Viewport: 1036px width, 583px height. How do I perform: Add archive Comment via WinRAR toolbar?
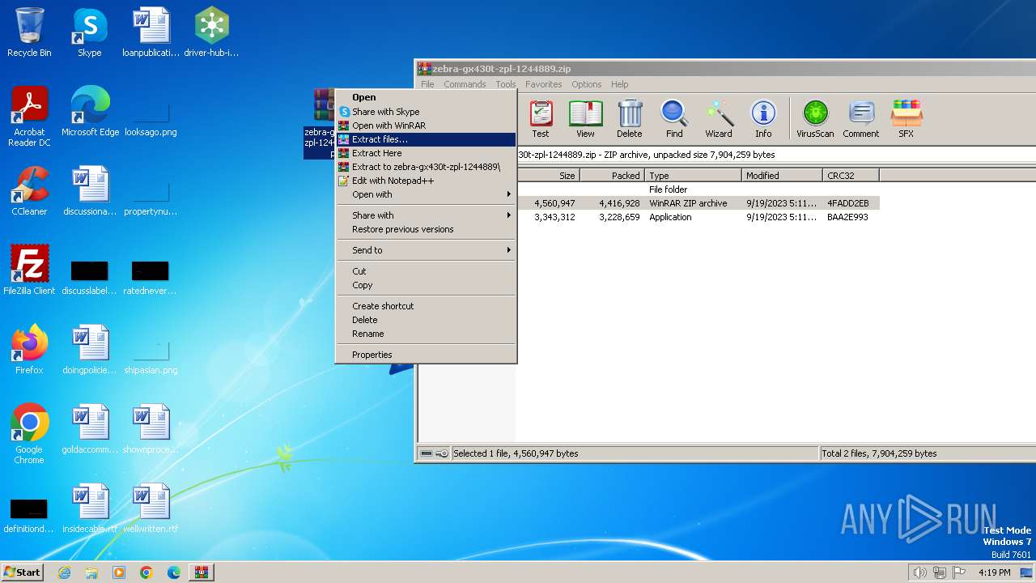[x=861, y=119]
